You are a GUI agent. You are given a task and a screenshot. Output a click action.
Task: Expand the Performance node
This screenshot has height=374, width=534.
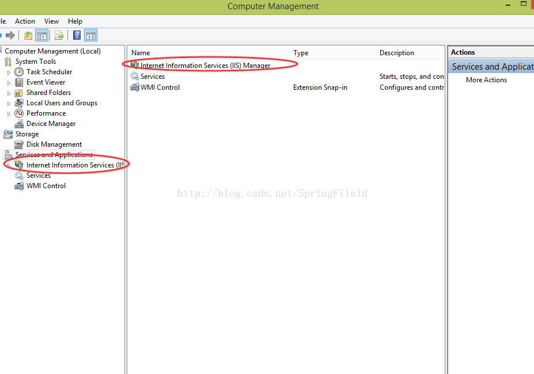click(x=9, y=114)
